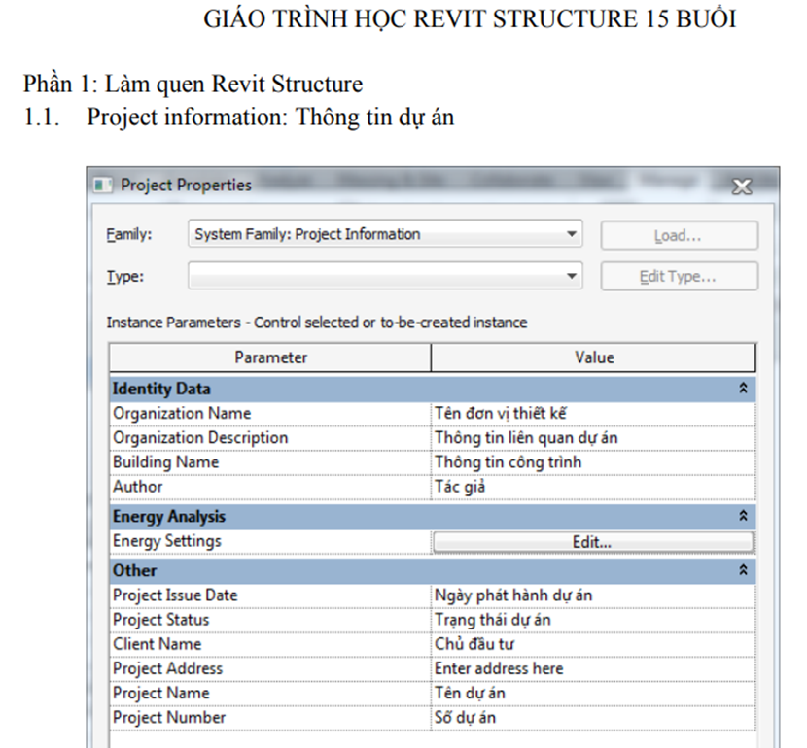The width and height of the screenshot is (807, 748).
Task: Select the 'Project Name' parameter label
Action: pos(160,693)
